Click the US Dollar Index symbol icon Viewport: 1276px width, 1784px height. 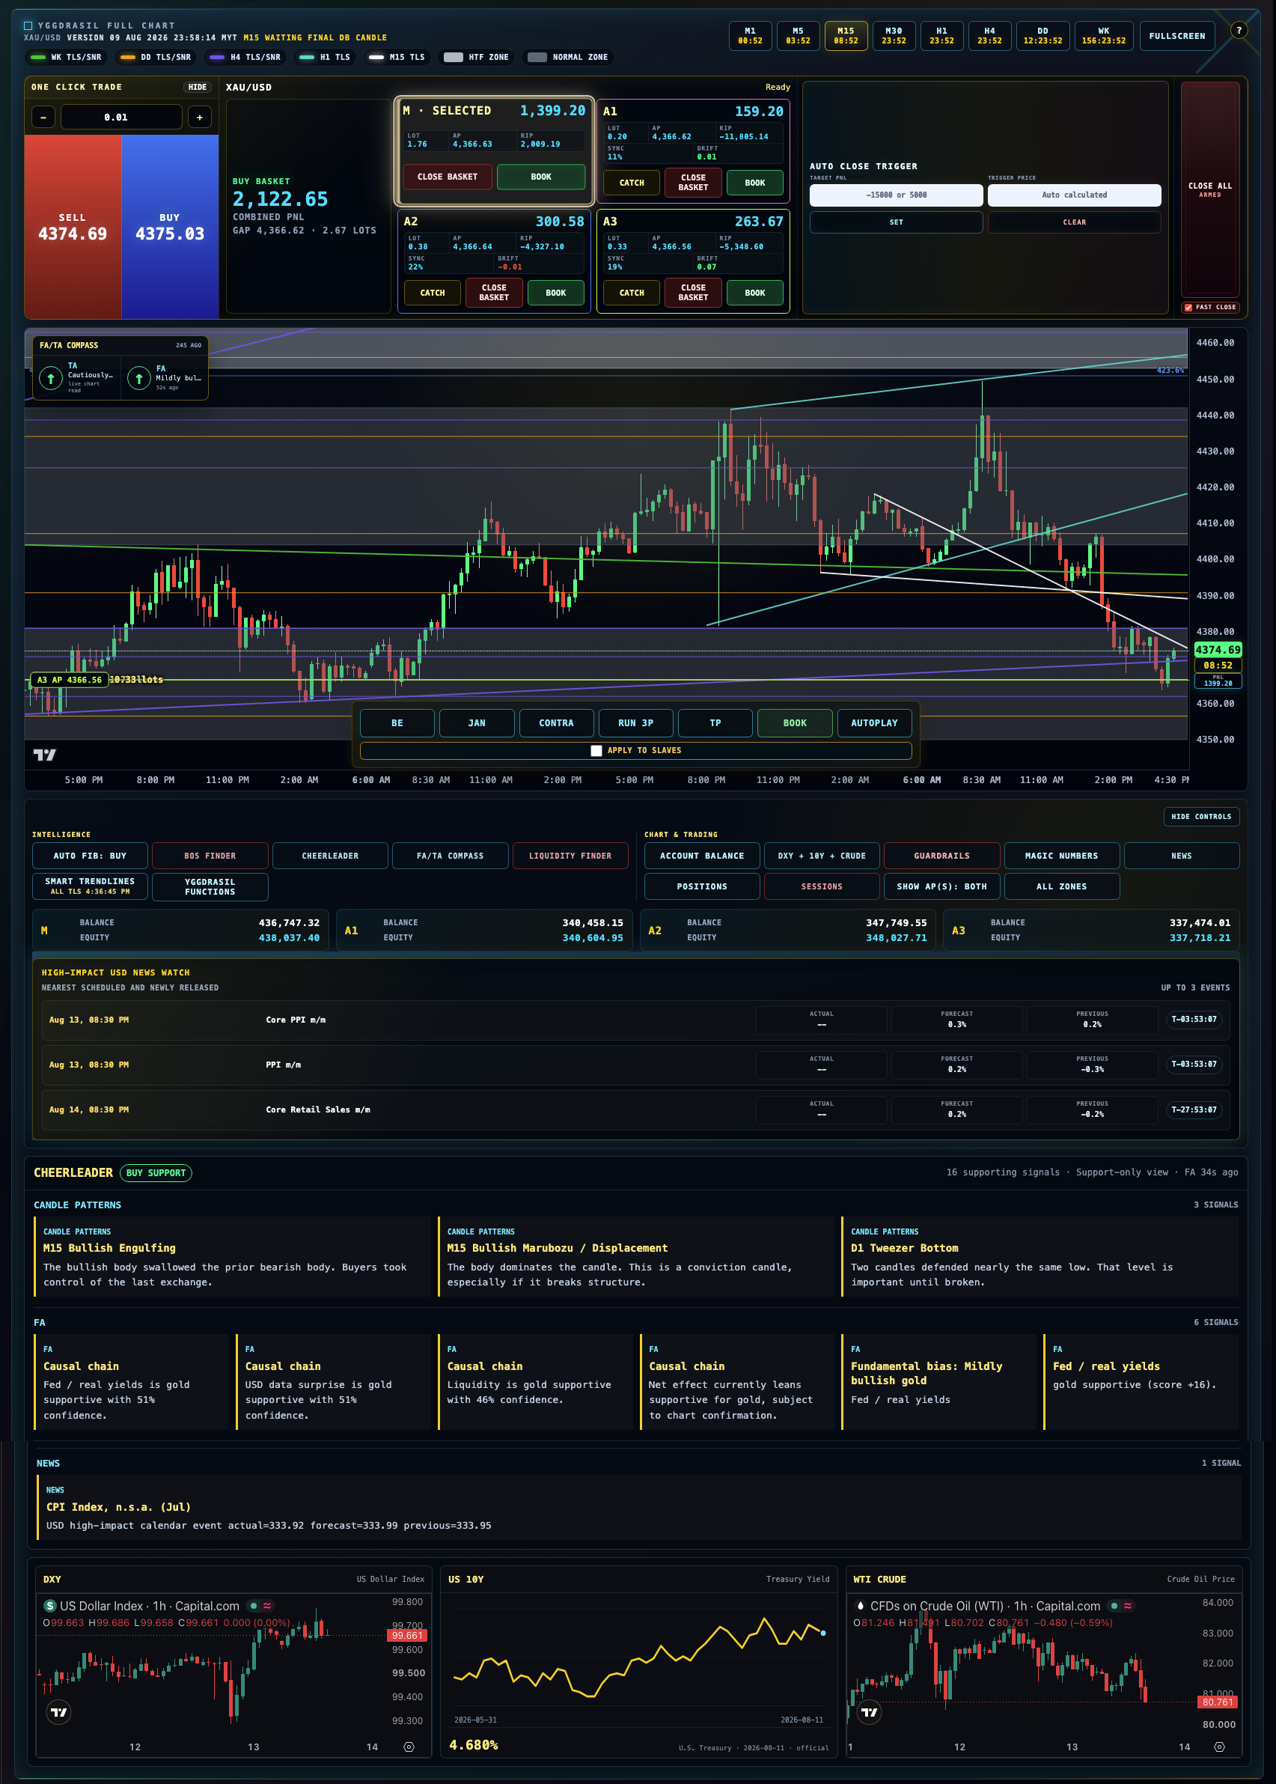click(x=50, y=1607)
